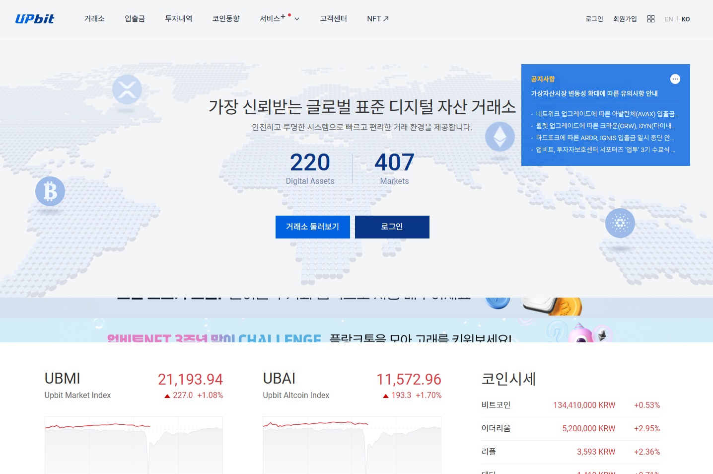
Task: Click the ellipsis icon on 공지사항 panel
Action: pos(675,79)
